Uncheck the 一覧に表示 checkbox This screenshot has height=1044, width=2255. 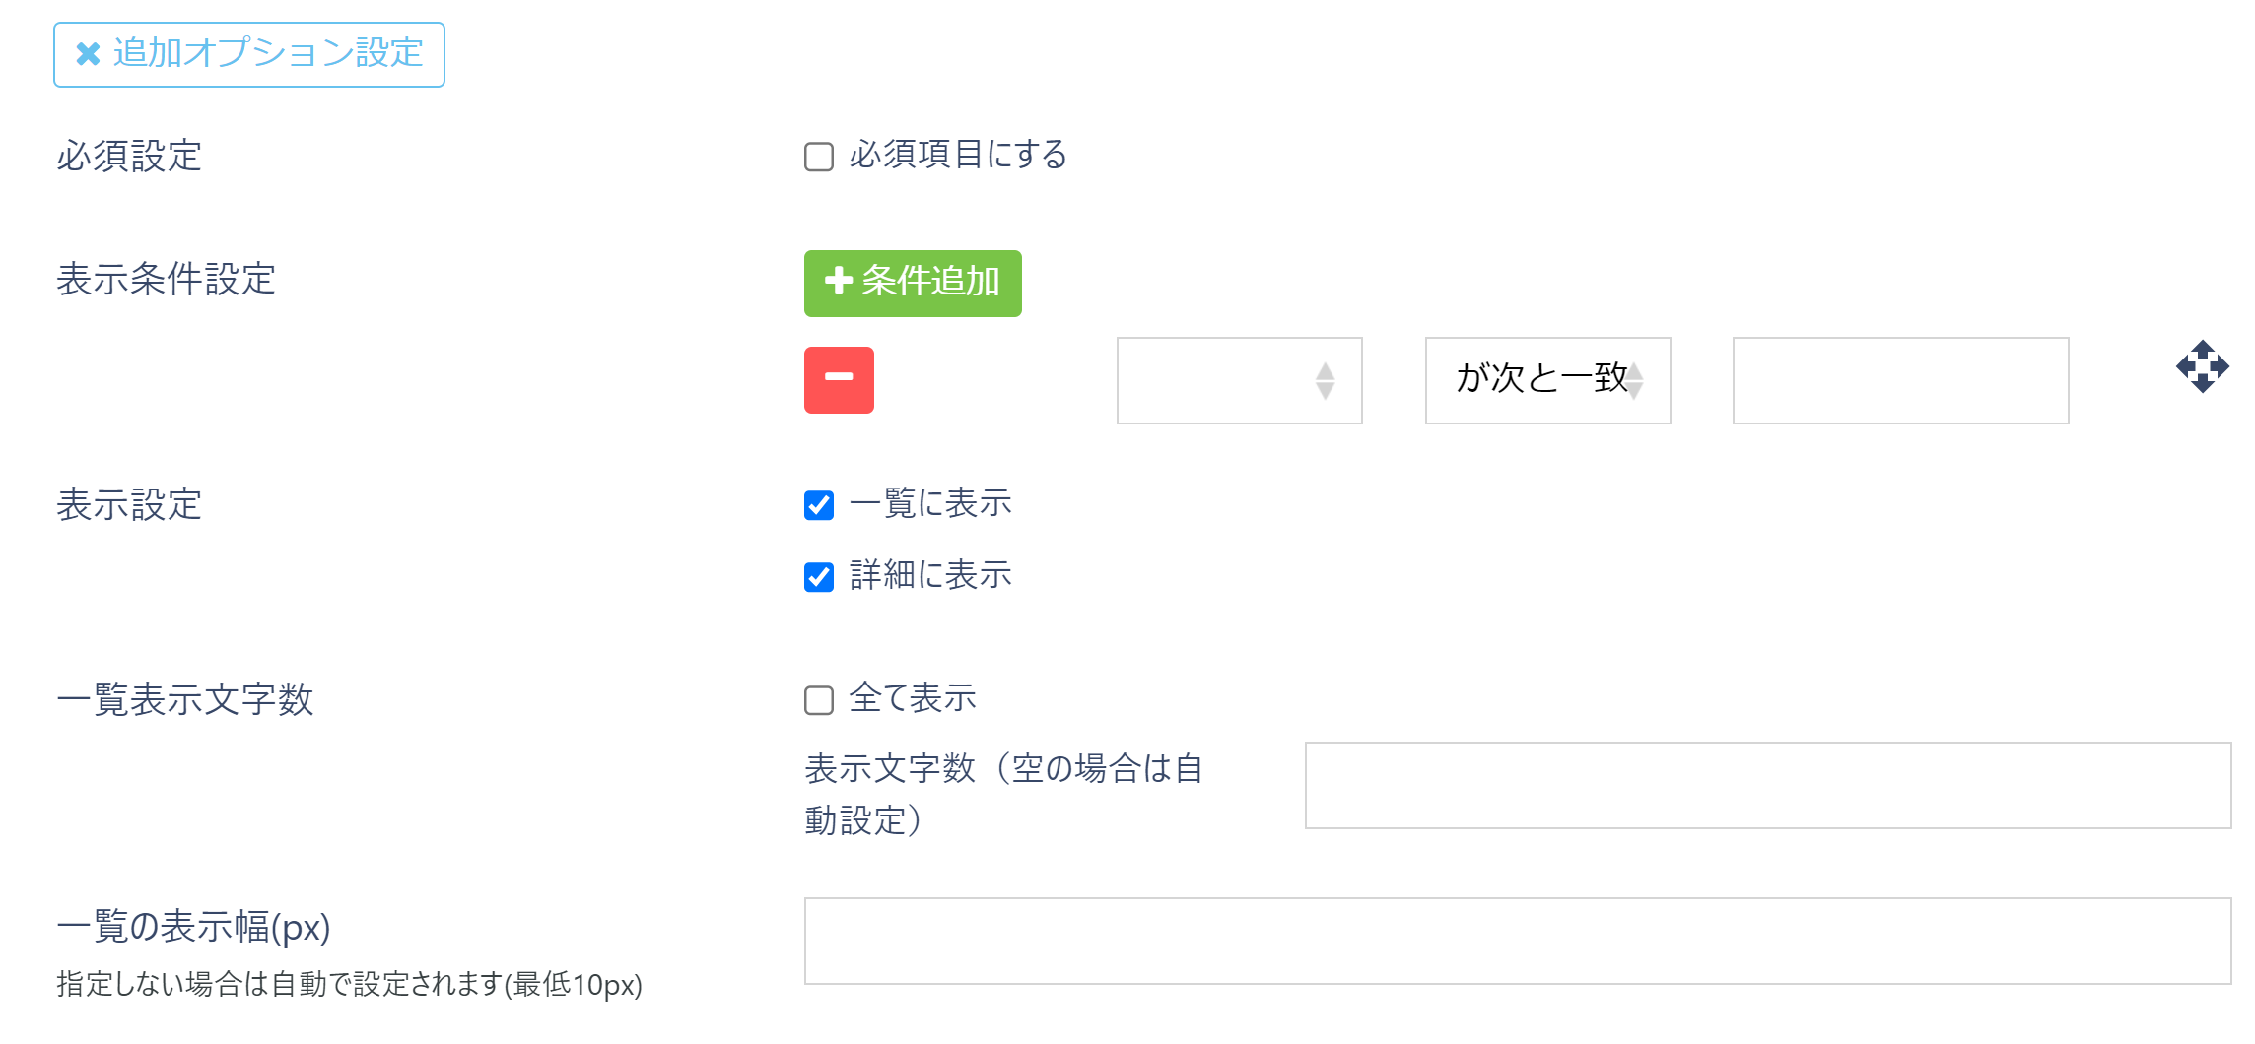(817, 502)
